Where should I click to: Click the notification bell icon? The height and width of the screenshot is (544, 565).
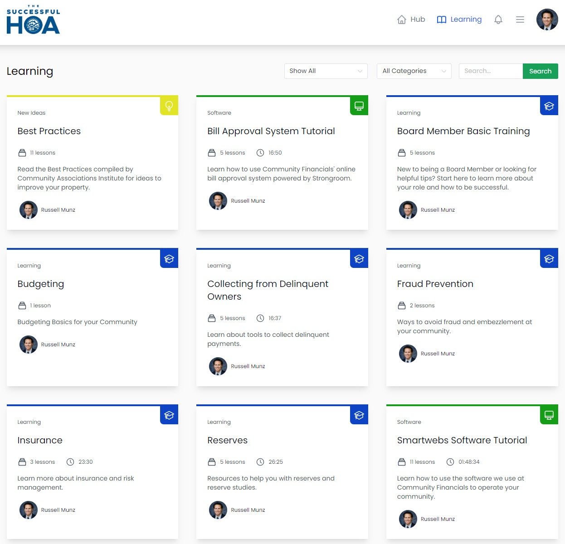pyautogui.click(x=498, y=19)
